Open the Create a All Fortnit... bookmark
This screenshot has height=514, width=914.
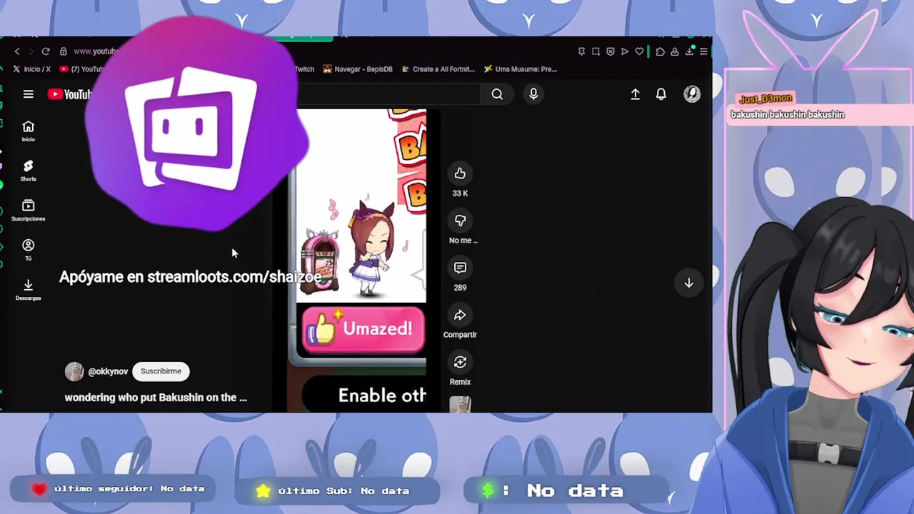pyautogui.click(x=438, y=69)
